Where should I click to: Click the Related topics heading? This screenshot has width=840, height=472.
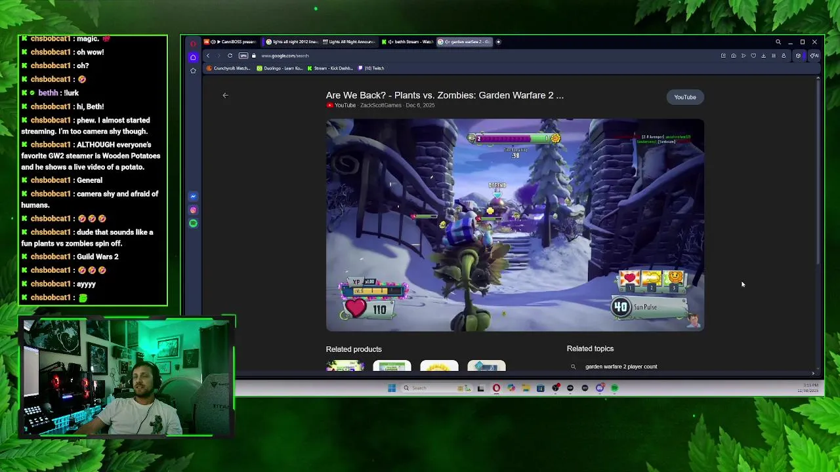point(590,349)
